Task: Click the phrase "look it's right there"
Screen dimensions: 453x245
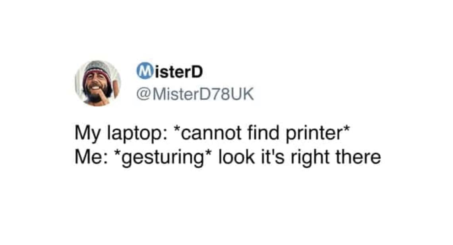Action: [300, 158]
